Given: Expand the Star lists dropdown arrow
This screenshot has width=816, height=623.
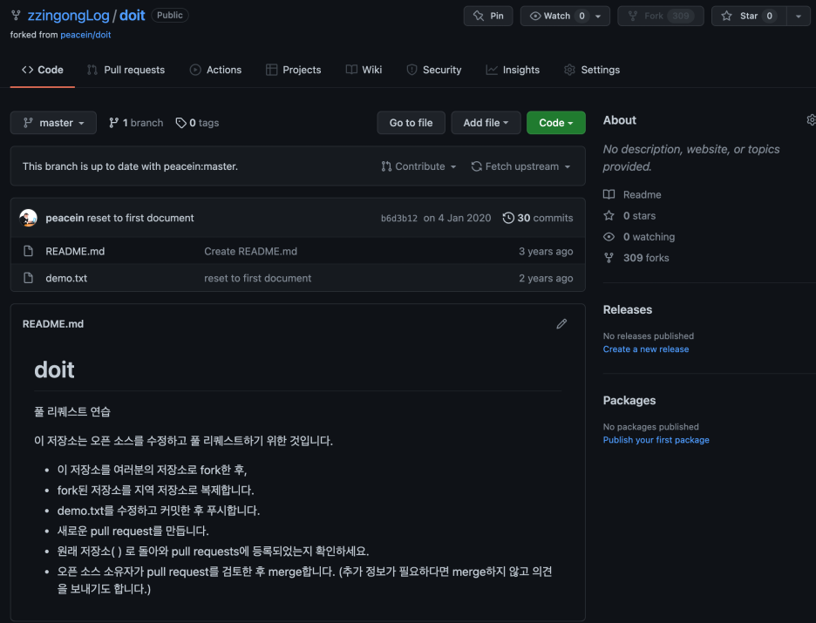Looking at the screenshot, I should 799,17.
